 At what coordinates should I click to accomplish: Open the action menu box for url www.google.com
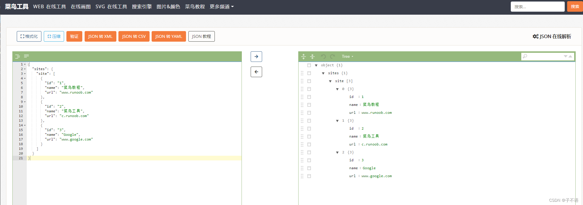(309, 176)
